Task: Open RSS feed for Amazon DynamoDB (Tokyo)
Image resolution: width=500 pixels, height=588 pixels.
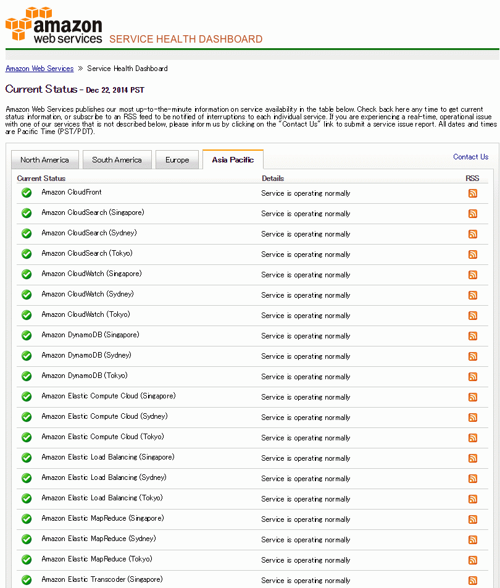Action: click(x=473, y=377)
